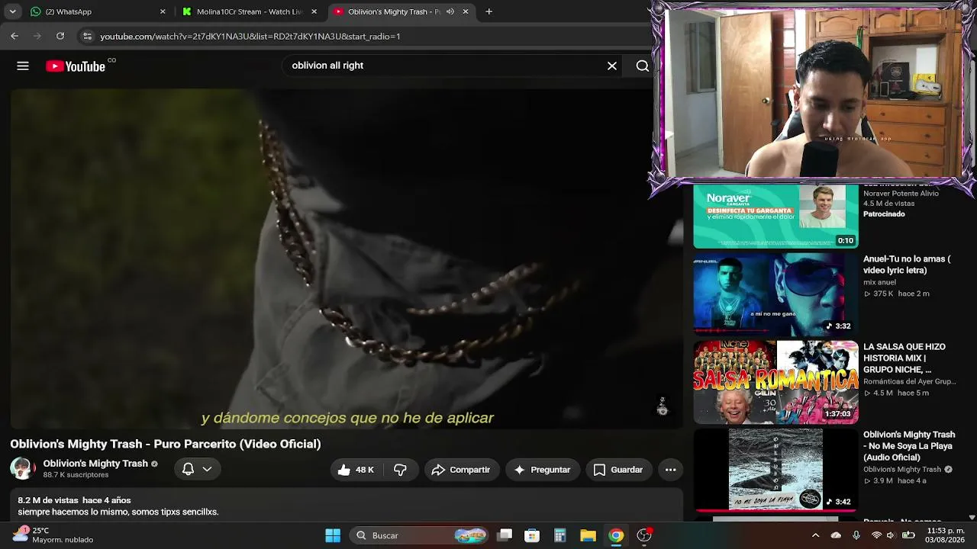Click the '88.7 K suscriptores' text
This screenshot has width=977, height=549.
click(76, 475)
